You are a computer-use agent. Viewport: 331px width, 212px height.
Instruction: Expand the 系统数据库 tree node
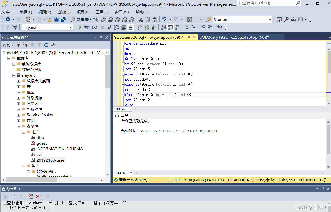(14, 64)
